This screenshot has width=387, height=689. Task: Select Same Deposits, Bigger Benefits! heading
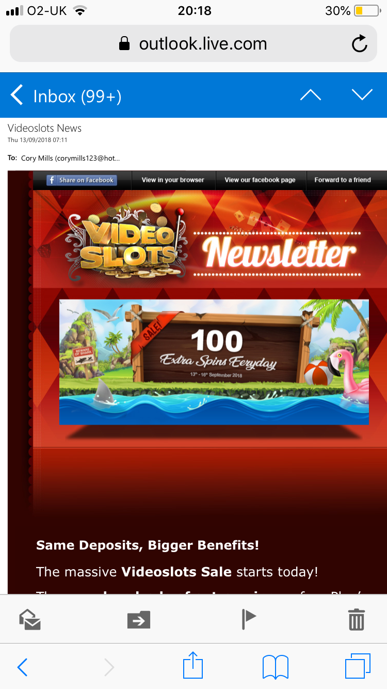click(148, 545)
